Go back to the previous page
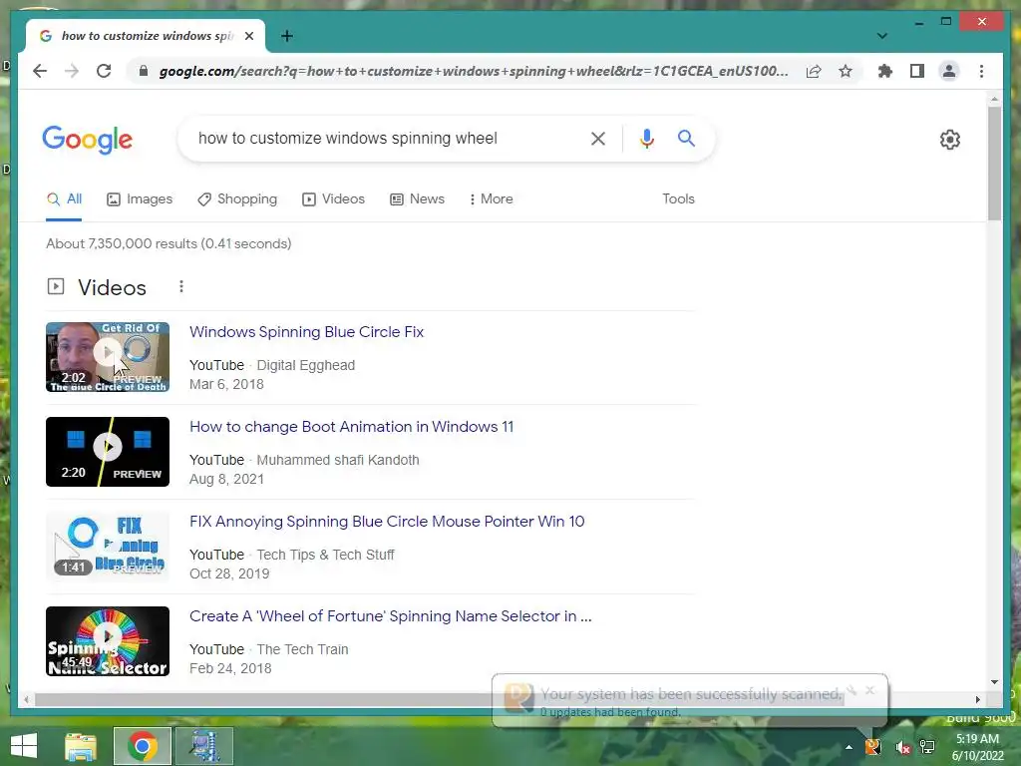The width and height of the screenshot is (1021, 766). click(40, 71)
